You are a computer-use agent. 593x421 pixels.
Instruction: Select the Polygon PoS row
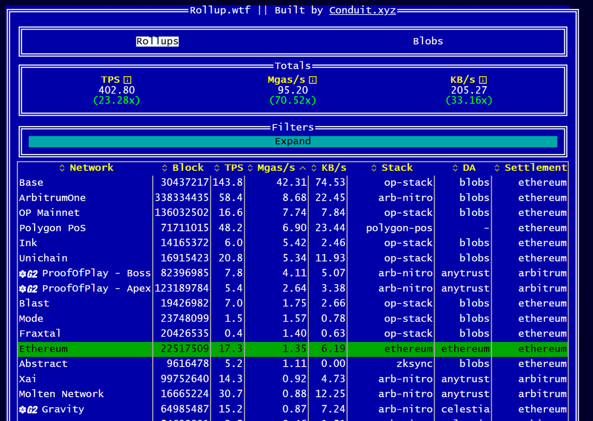(x=293, y=228)
